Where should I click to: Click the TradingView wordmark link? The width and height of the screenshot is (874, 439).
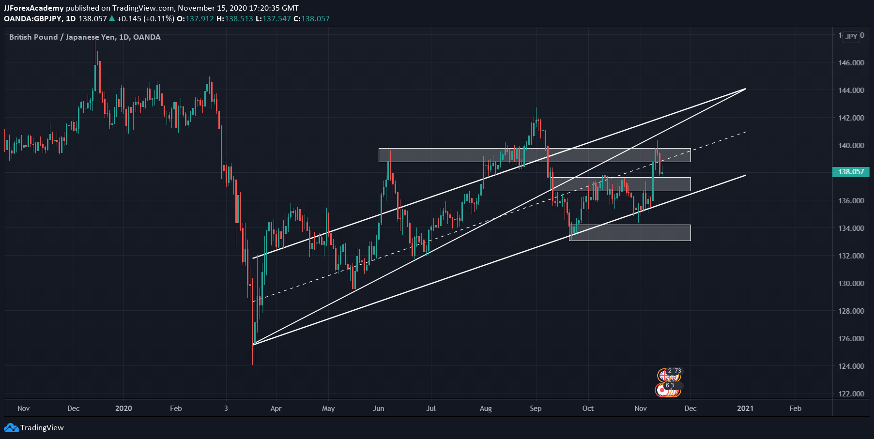(x=42, y=428)
